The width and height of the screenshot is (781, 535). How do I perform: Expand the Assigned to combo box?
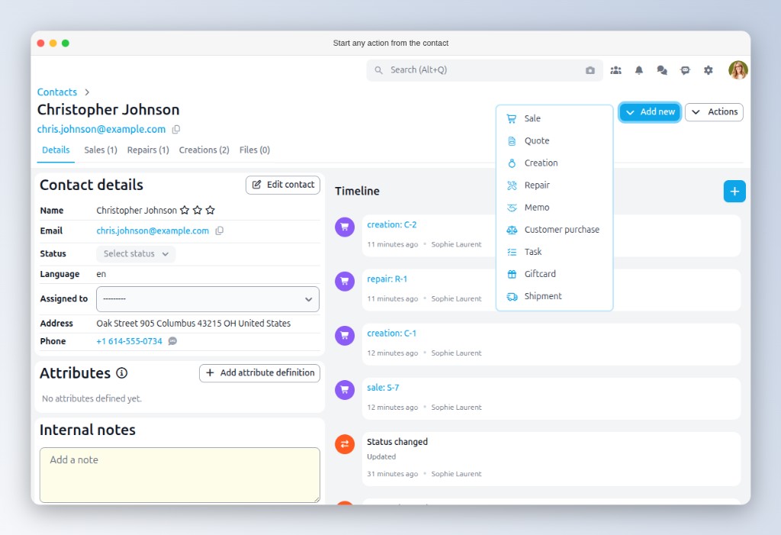[207, 299]
